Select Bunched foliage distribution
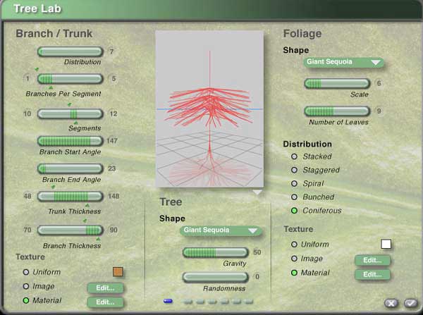This screenshot has width=423, height=315. click(294, 197)
